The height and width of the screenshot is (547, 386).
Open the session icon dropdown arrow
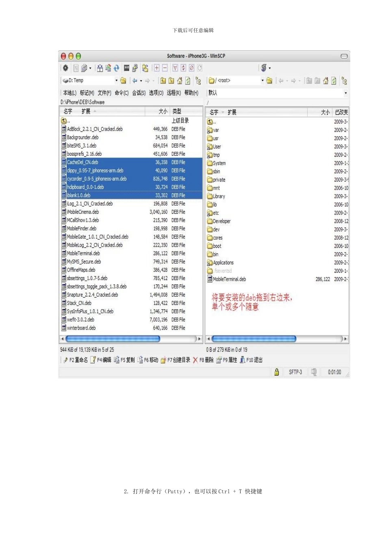click(270, 68)
